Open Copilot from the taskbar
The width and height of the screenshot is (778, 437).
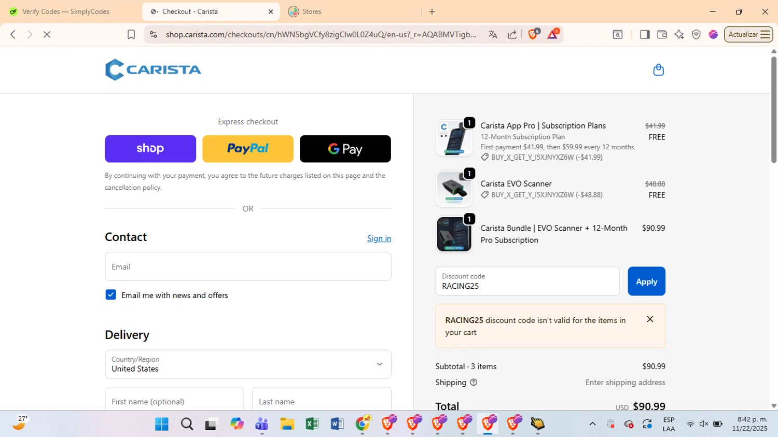point(237,424)
